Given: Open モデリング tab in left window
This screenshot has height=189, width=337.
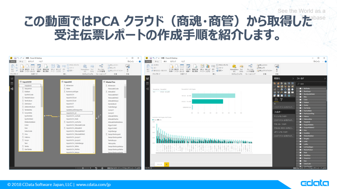Looking at the screenshot, I should coord(31,61).
